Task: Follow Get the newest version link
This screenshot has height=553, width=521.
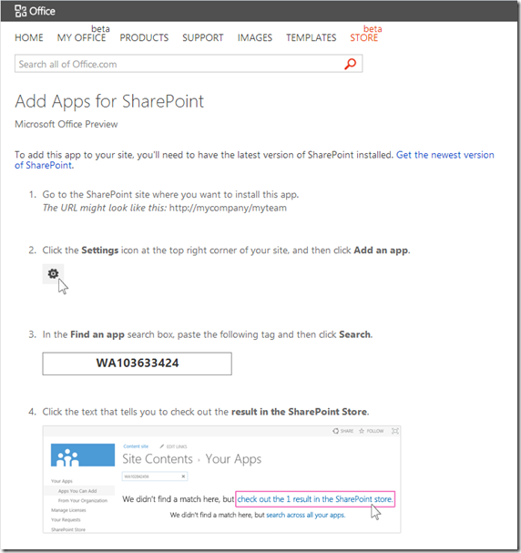Action: pos(444,155)
